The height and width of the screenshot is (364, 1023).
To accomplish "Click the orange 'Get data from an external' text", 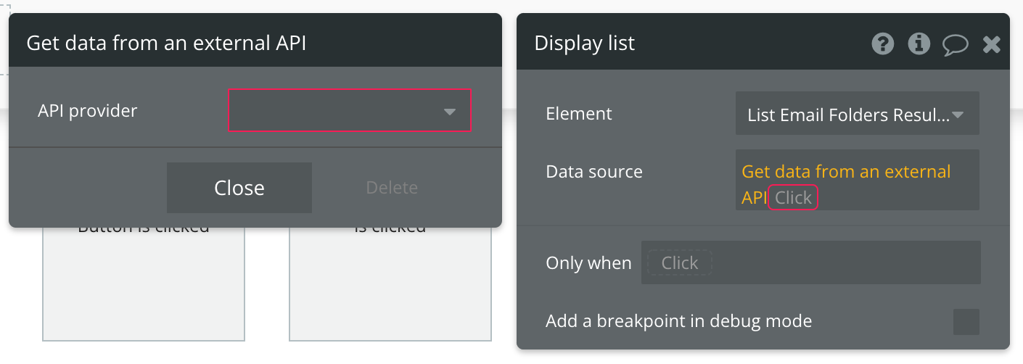I will point(846,172).
